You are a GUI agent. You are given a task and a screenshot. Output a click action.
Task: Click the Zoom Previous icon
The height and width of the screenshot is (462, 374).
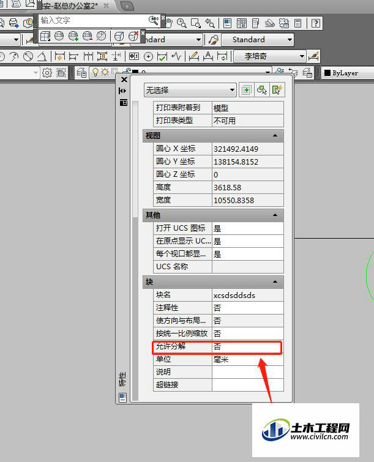tap(210, 23)
